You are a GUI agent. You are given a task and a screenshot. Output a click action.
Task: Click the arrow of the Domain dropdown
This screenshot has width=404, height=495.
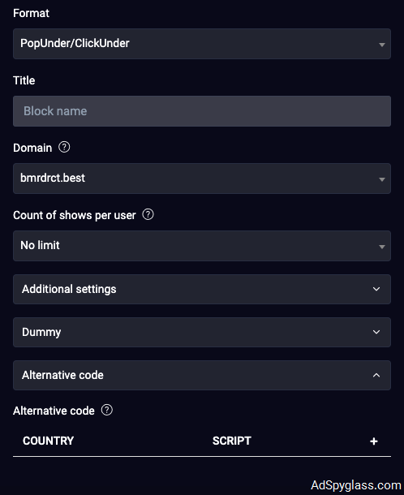(381, 179)
